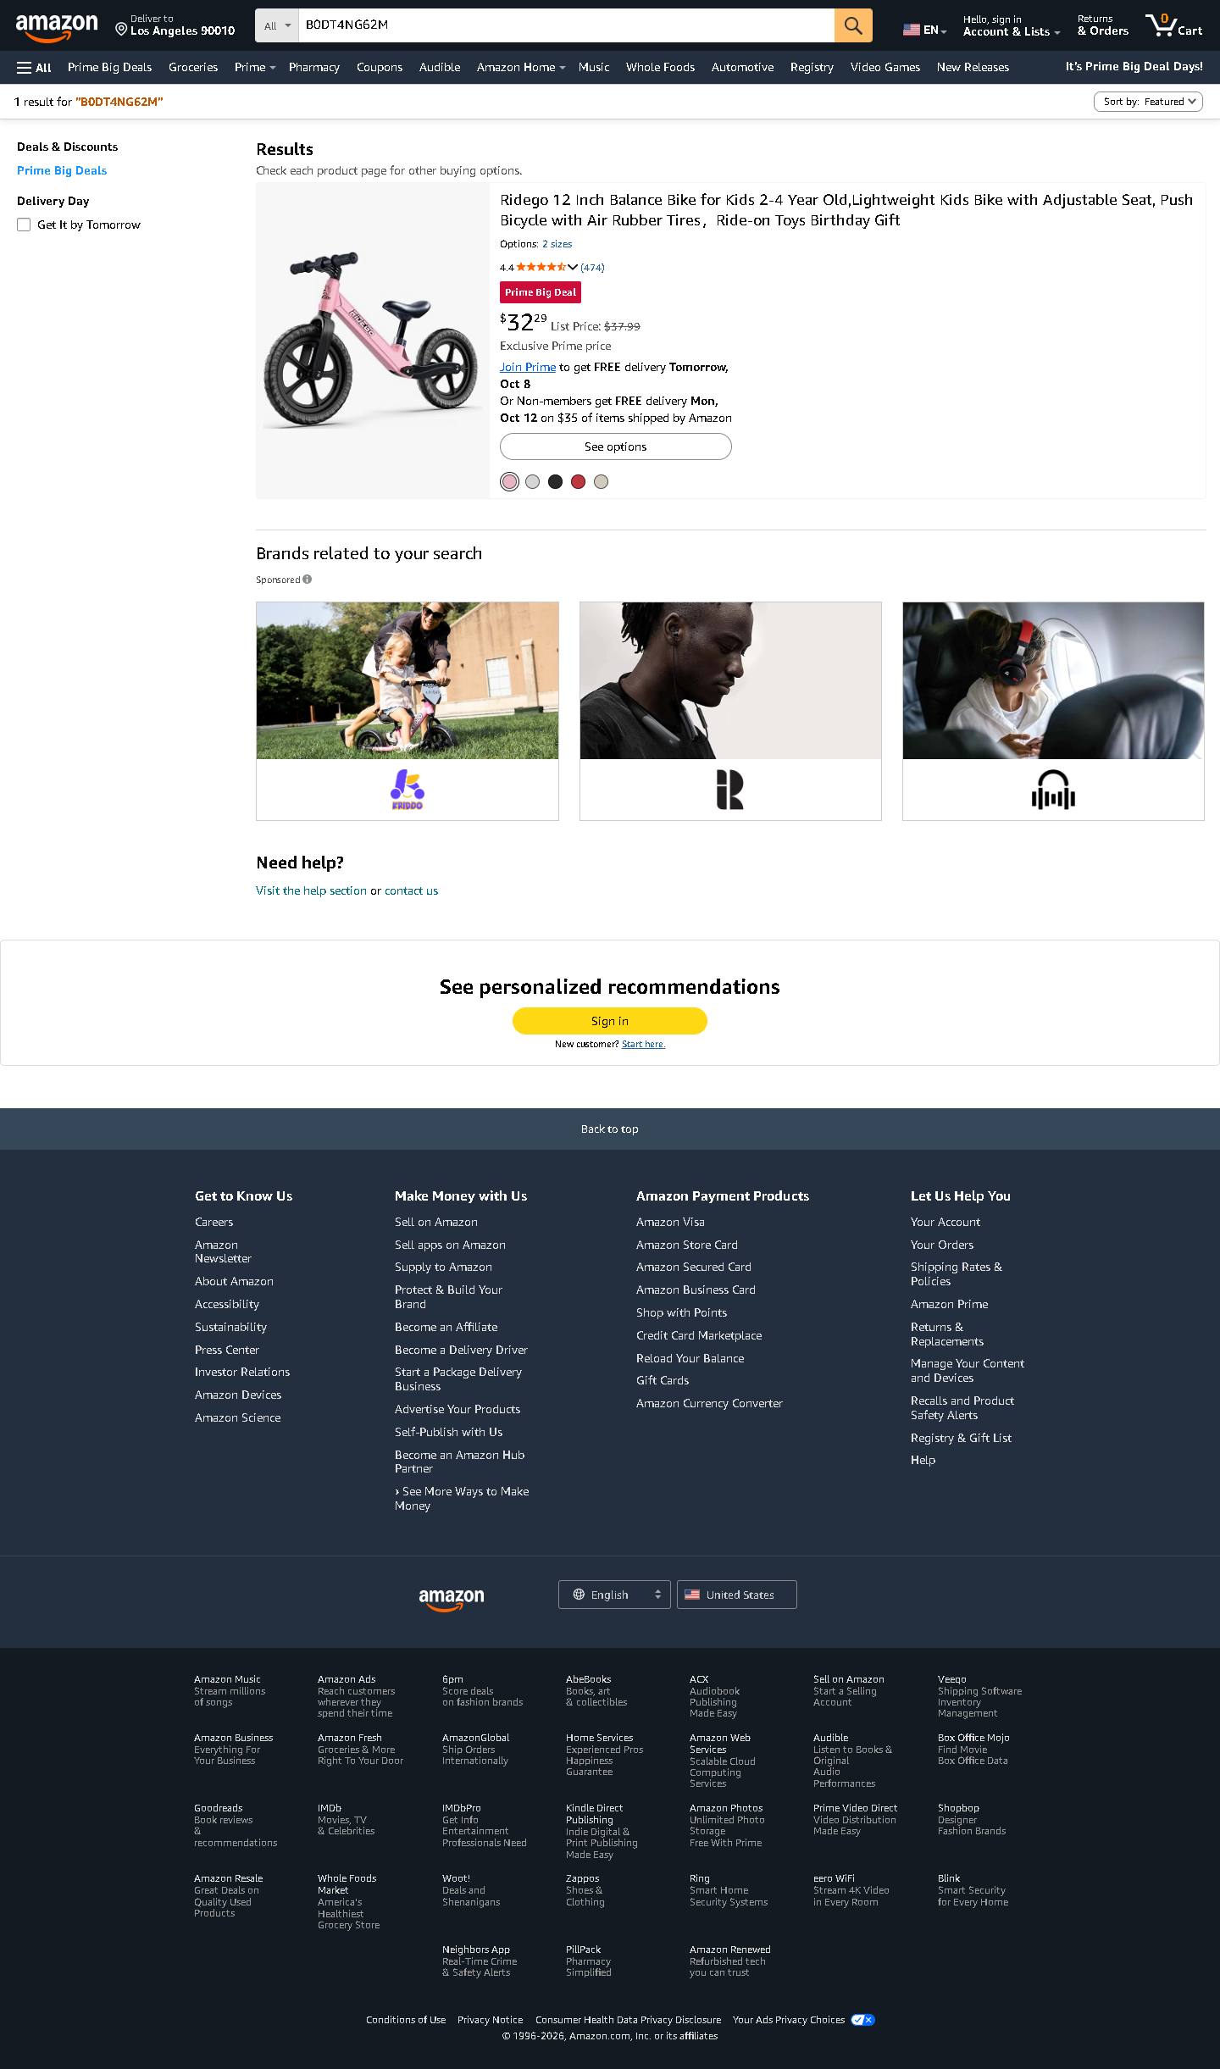Image resolution: width=1220 pixels, height=2069 pixels.
Task: Click the US flag language icon
Action: 912,30
